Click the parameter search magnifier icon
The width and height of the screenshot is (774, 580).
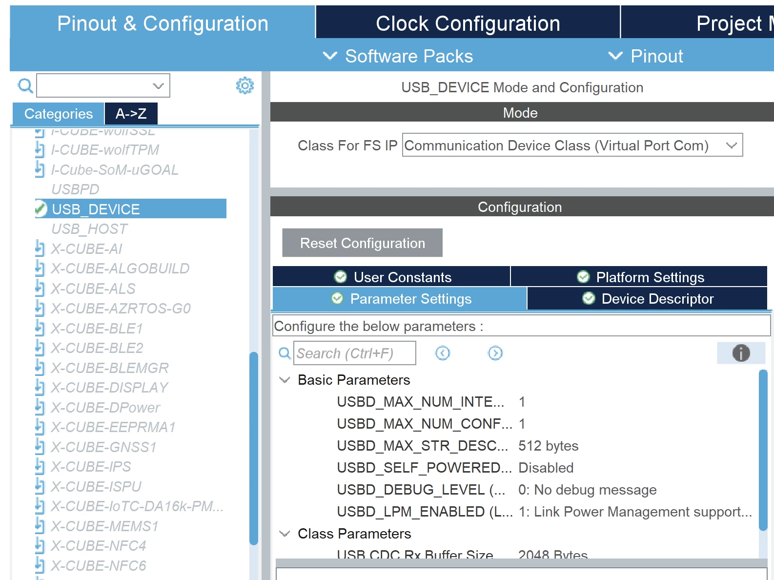tap(285, 353)
